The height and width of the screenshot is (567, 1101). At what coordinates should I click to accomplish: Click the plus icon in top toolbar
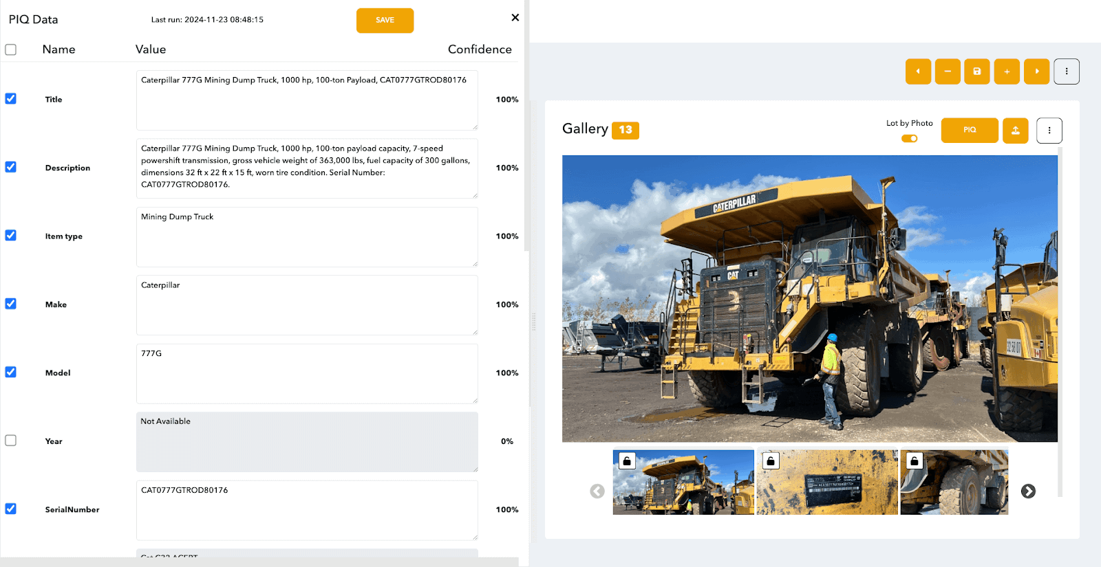click(1007, 71)
